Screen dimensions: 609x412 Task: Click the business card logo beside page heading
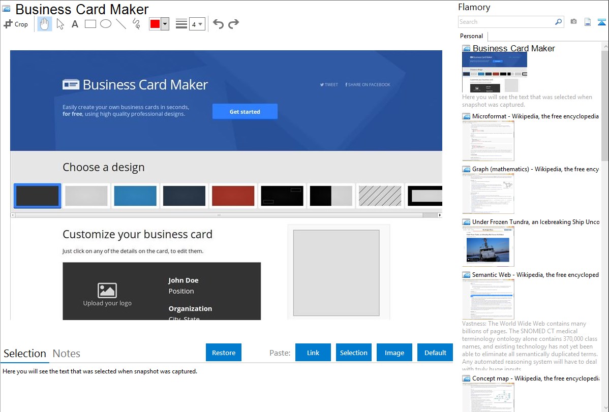coord(71,84)
